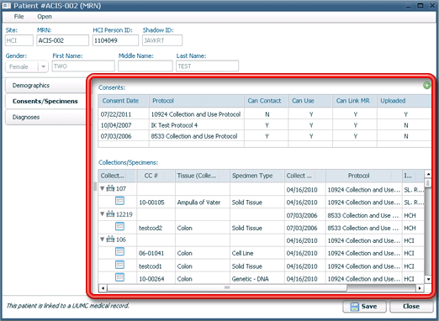Switch to the Diagnoses tab
The height and width of the screenshot is (321, 439).
45,117
